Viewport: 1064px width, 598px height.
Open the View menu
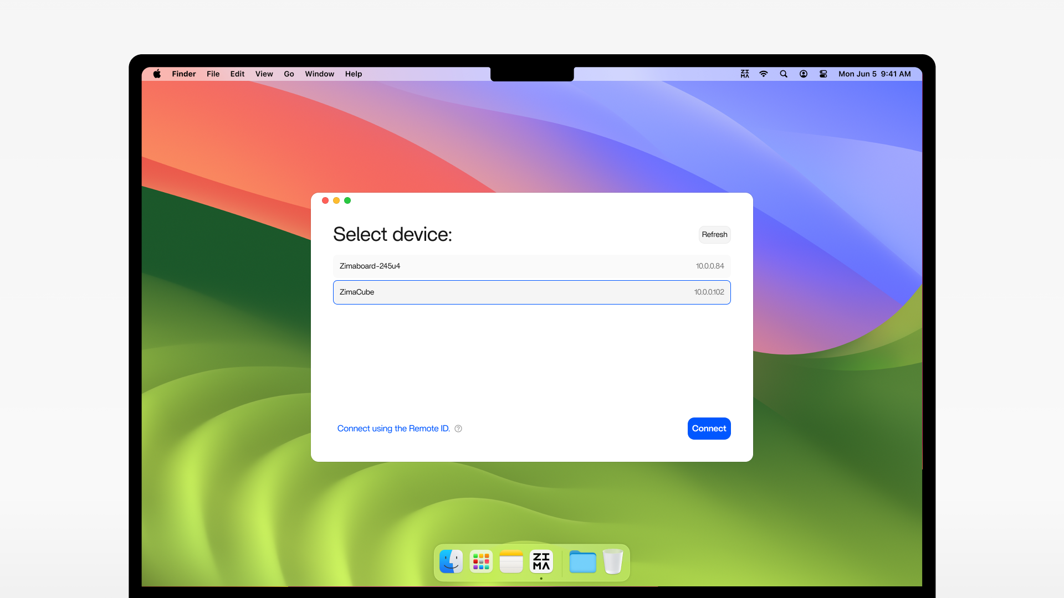coord(264,74)
